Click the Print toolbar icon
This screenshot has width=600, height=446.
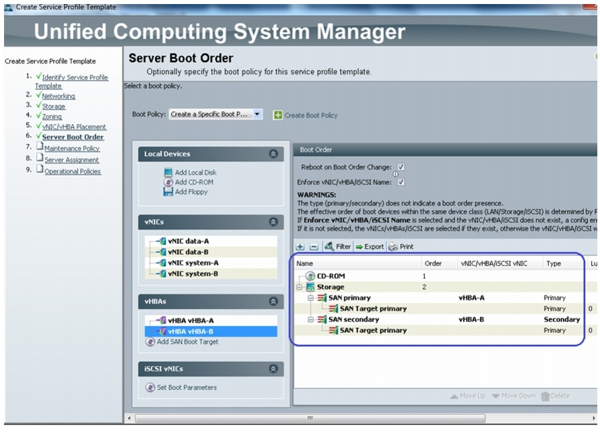(x=393, y=247)
